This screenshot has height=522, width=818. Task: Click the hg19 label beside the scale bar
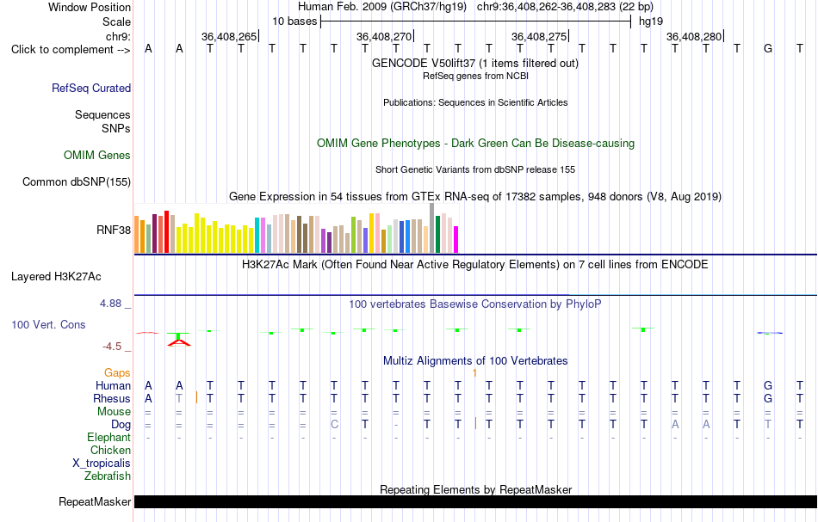[x=651, y=21]
